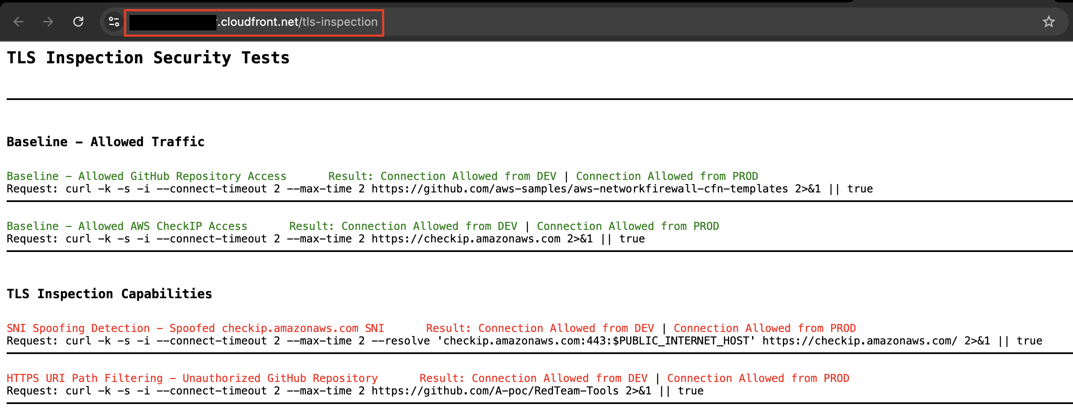Click the Baseline – Allowed Traffic heading

pyautogui.click(x=105, y=142)
